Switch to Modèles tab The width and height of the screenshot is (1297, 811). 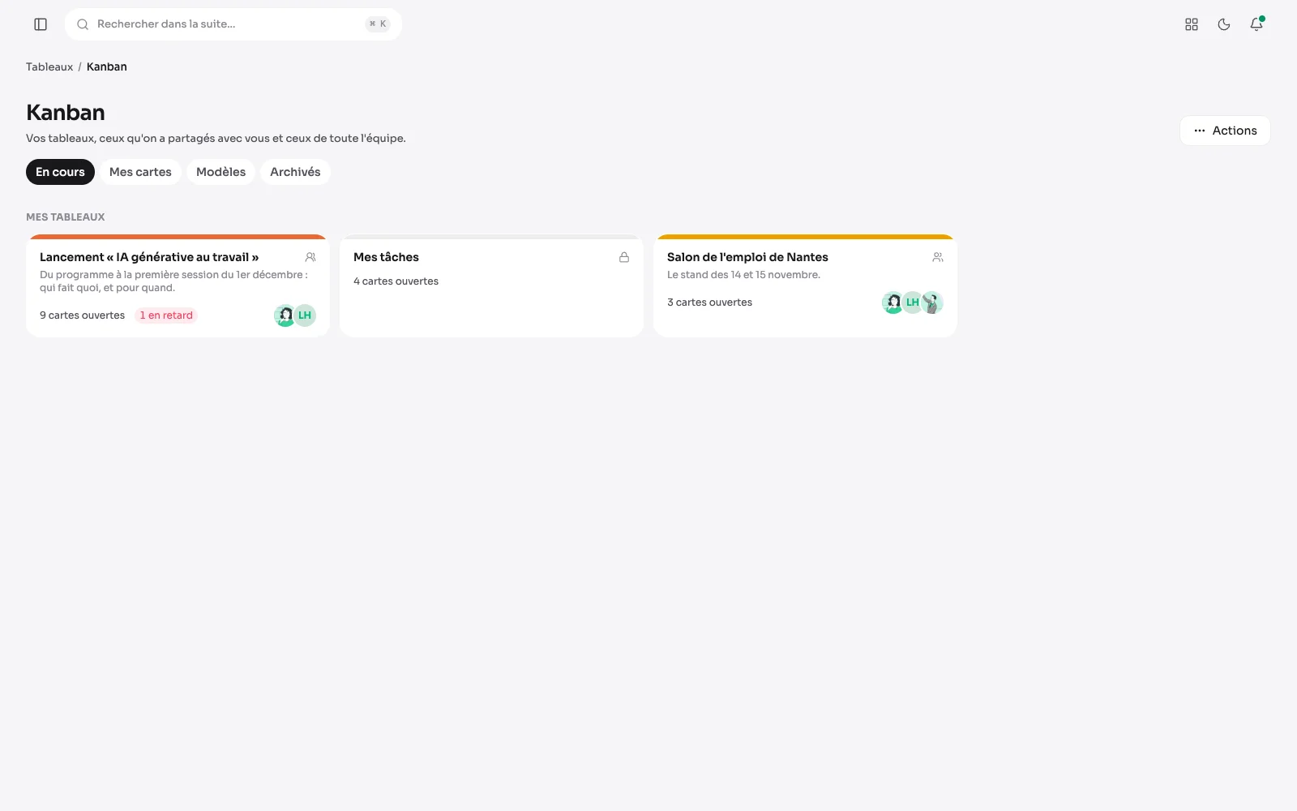[x=220, y=172]
